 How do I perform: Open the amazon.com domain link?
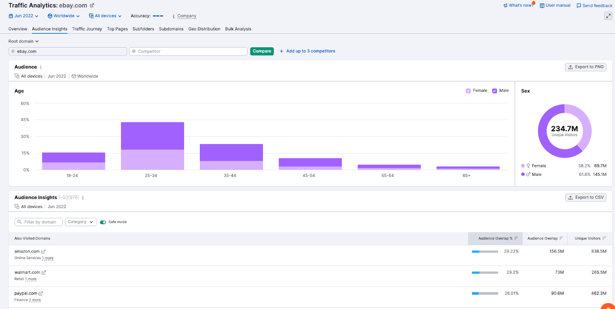[x=27, y=251]
